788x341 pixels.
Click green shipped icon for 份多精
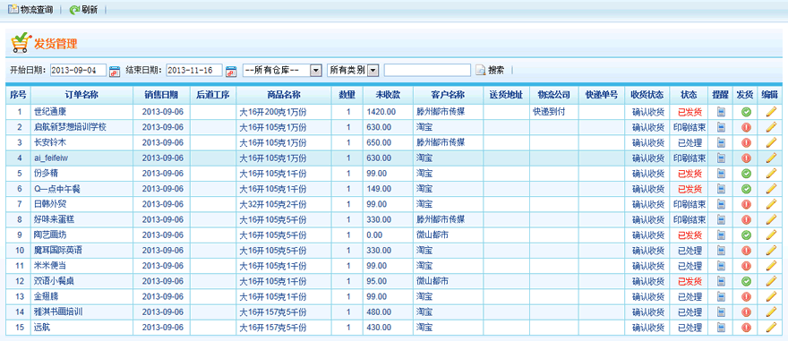746,174
